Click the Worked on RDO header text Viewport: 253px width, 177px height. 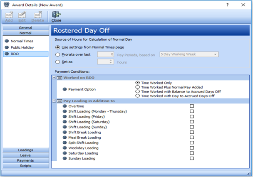click(x=79, y=78)
